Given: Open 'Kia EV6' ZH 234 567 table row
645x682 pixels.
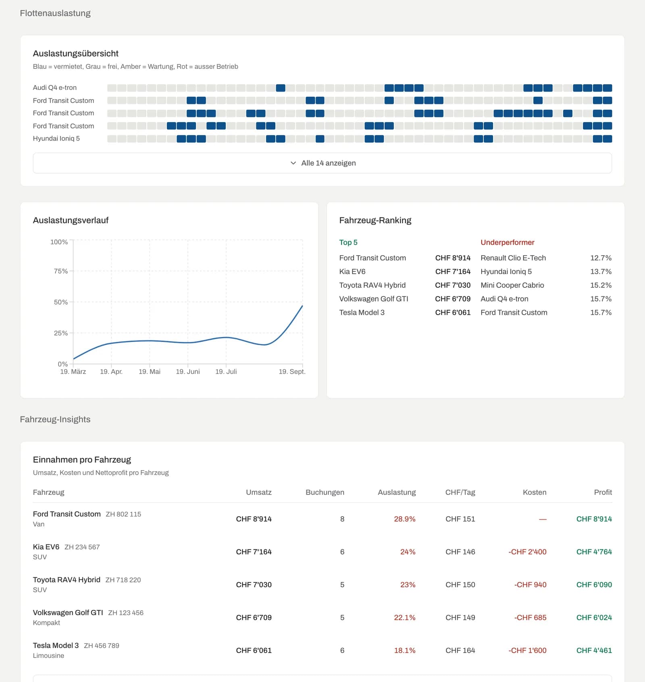Looking at the screenshot, I should (322, 552).
